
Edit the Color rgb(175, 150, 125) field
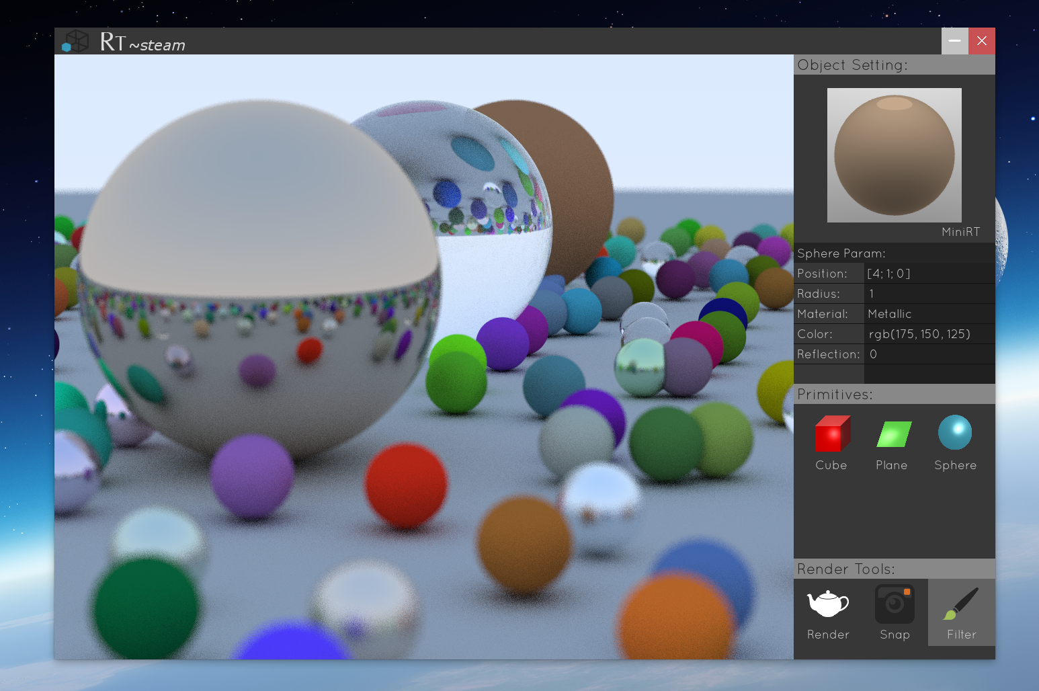(929, 334)
